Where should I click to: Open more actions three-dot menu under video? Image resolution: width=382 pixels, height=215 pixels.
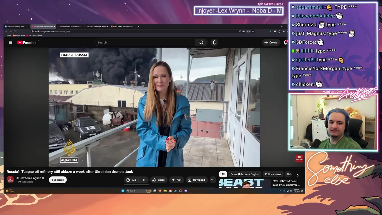(212, 180)
